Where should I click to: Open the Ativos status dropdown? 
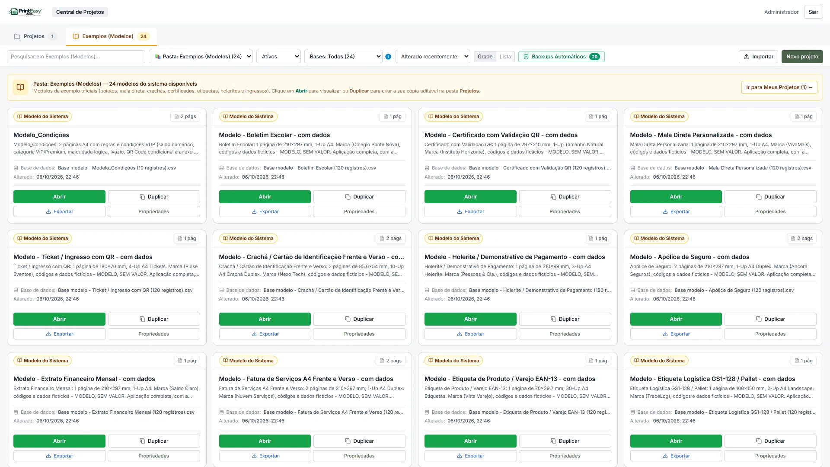(x=278, y=57)
